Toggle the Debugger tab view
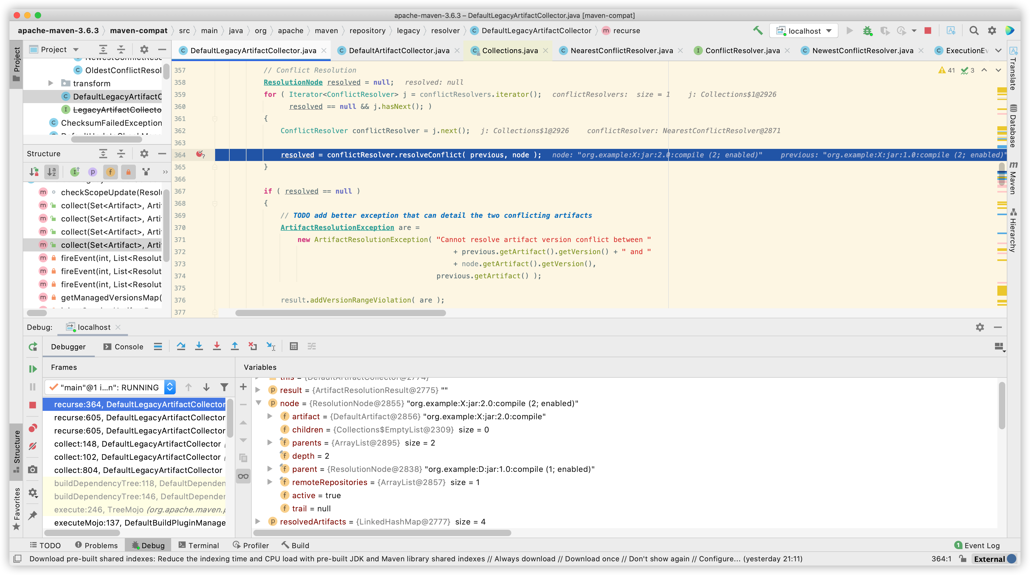This screenshot has width=1030, height=575. [69, 346]
